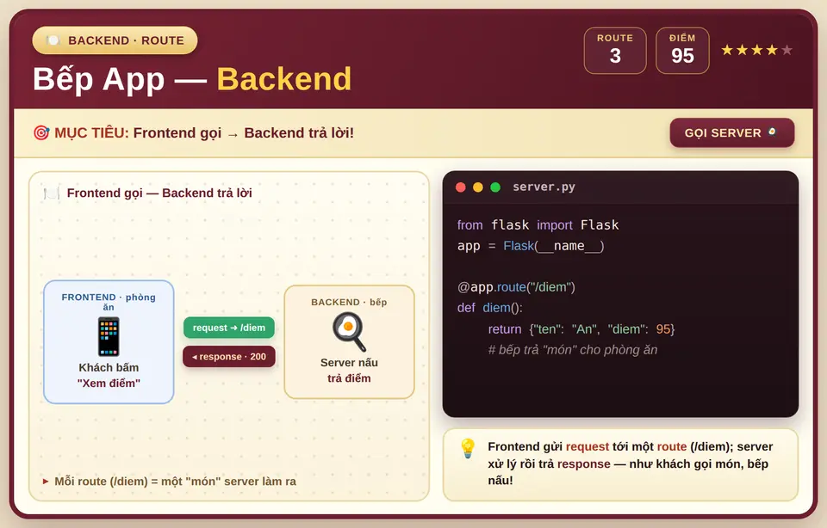
Task: Click the server.py file name
Action: click(x=544, y=187)
